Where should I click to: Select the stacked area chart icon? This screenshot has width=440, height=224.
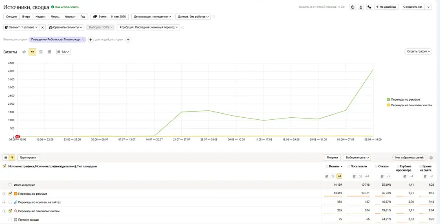click(41, 52)
